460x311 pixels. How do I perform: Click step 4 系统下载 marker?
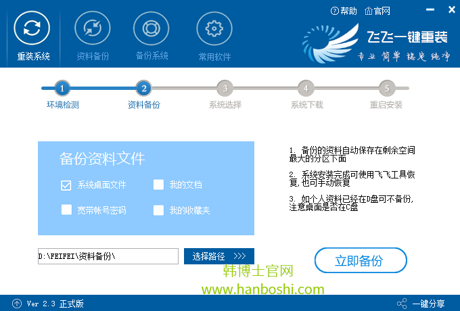point(306,88)
